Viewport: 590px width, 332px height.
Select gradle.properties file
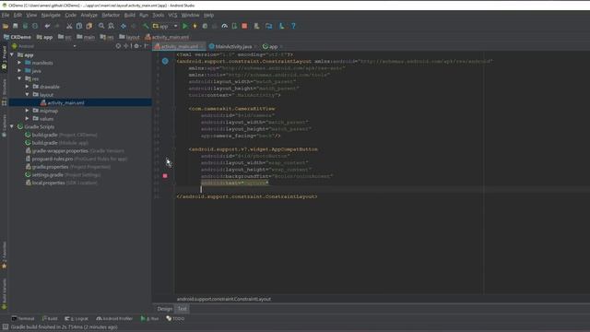pos(67,167)
